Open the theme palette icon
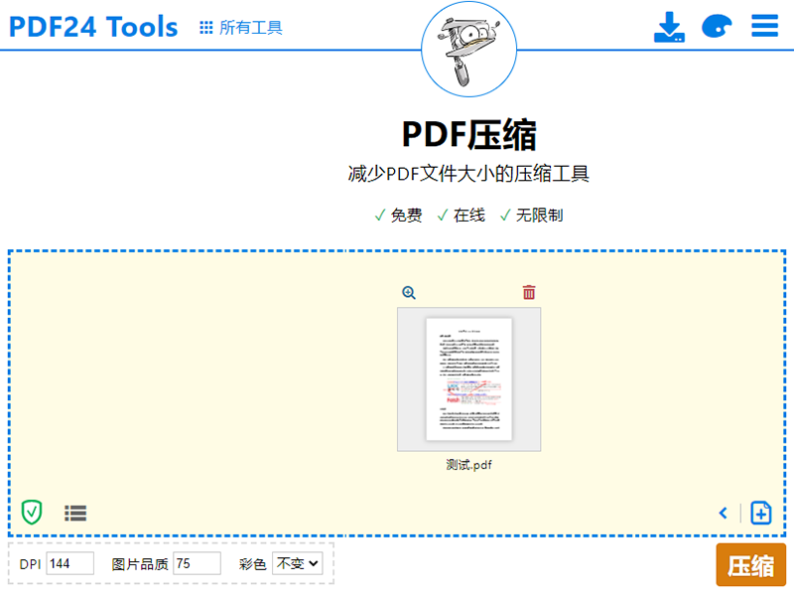The image size is (794, 596). (717, 27)
